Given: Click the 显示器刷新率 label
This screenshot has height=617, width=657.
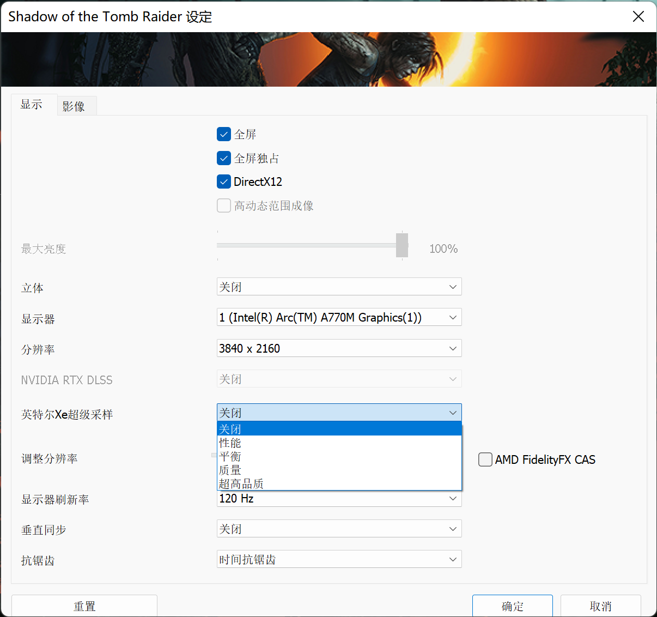Looking at the screenshot, I should coord(55,500).
